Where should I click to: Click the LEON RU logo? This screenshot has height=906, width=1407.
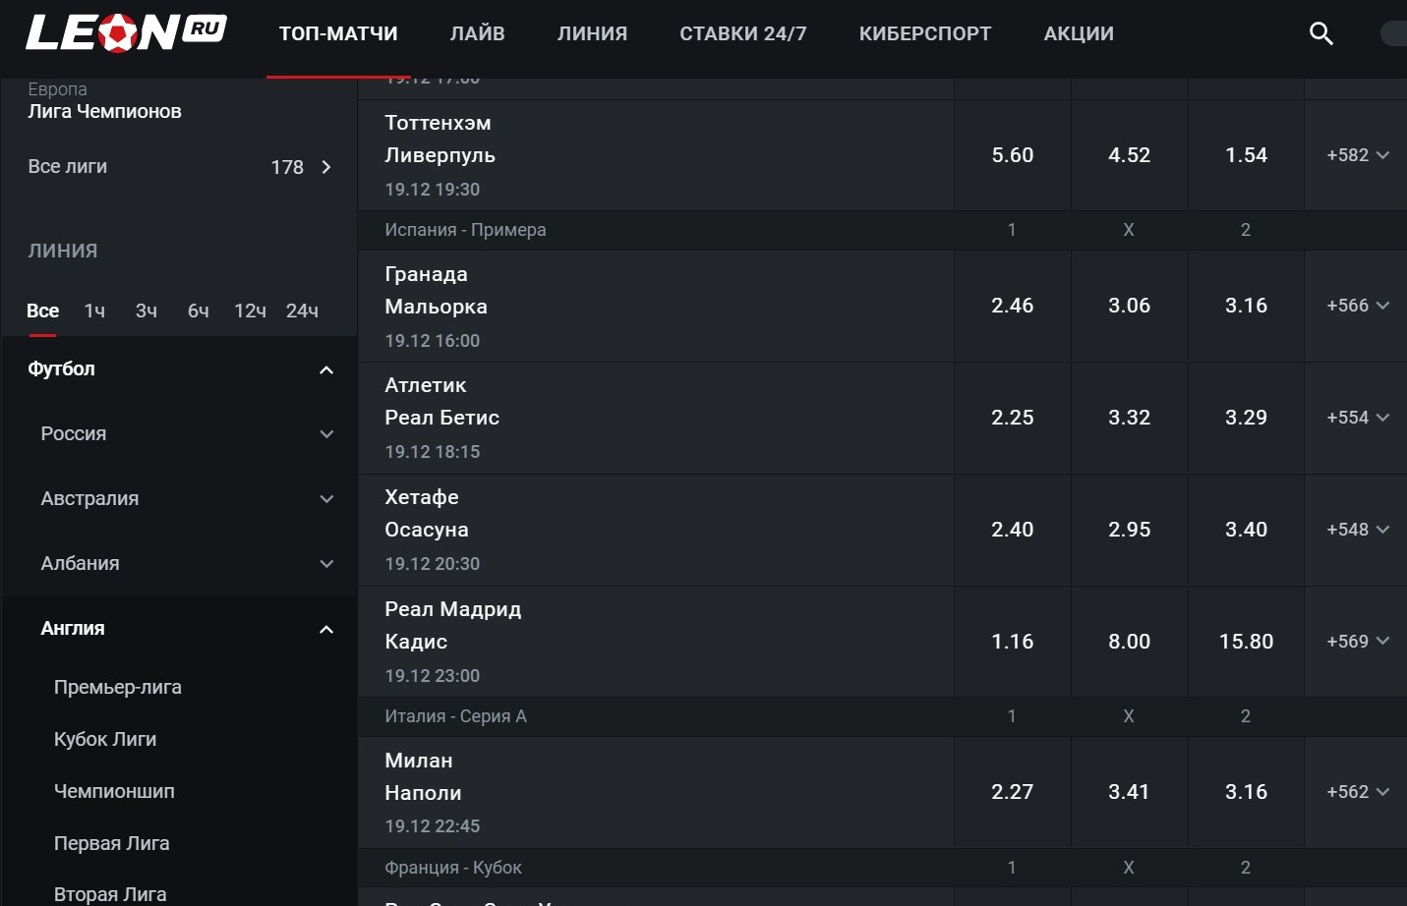pos(126,32)
